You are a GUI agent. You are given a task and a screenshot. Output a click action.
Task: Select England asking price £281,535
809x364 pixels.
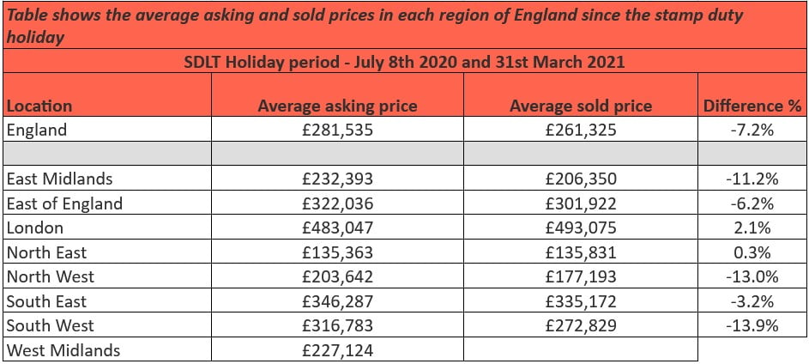coord(337,130)
